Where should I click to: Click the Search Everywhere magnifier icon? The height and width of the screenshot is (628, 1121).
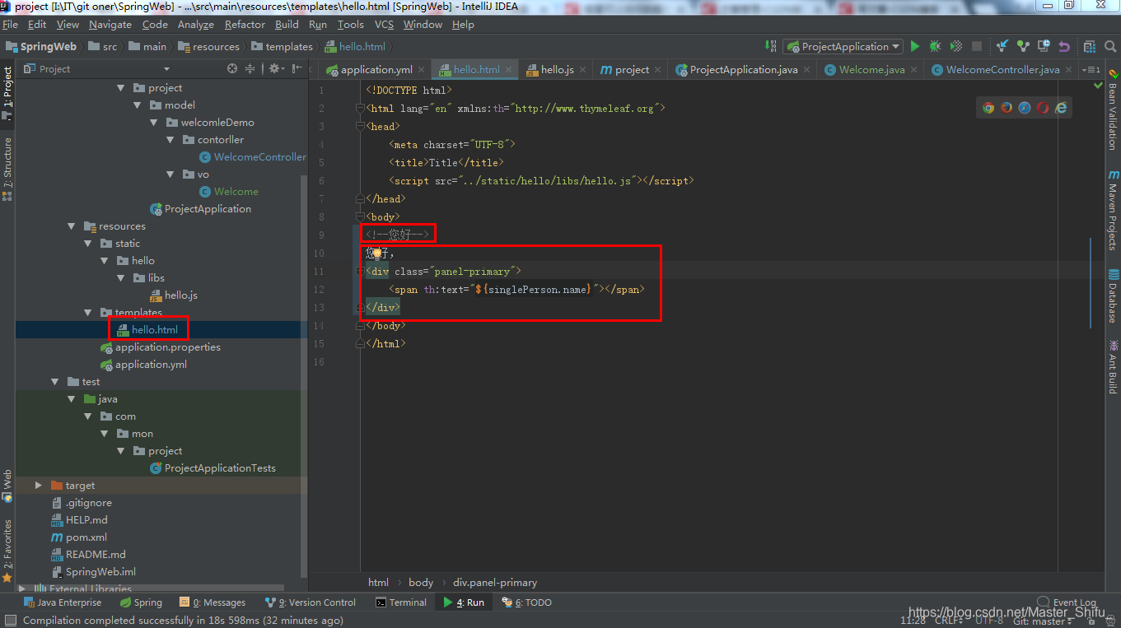pos(1109,47)
